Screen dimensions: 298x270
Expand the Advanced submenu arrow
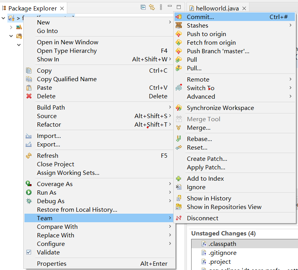tap(290, 96)
